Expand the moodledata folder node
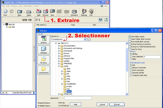 pyautogui.click(x=62, y=84)
